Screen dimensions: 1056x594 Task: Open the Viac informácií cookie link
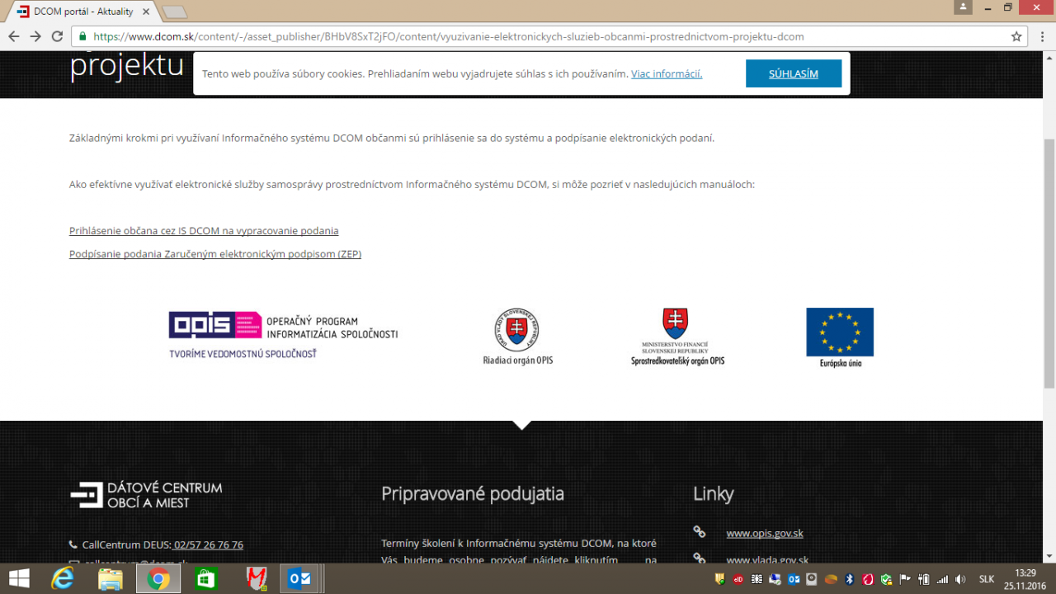pyautogui.click(x=667, y=73)
